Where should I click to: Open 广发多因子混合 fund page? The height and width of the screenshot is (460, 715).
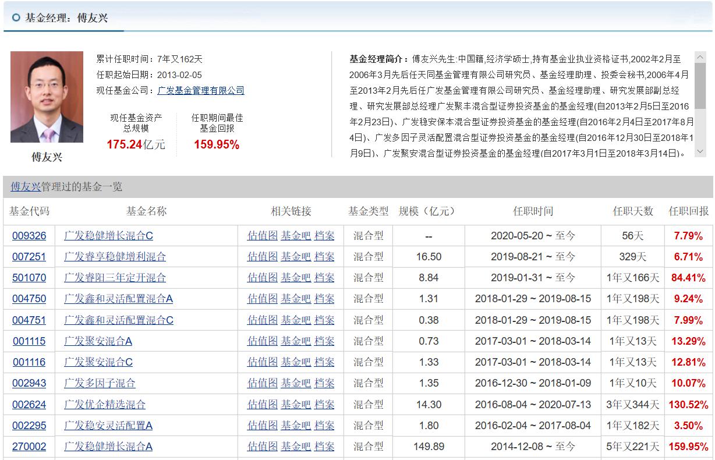(100, 383)
